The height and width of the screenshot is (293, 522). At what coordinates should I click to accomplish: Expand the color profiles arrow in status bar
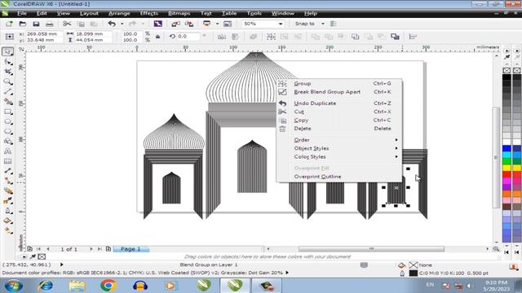[287, 273]
